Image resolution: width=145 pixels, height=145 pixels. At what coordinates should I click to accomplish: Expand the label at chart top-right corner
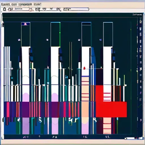click(x=137, y=15)
